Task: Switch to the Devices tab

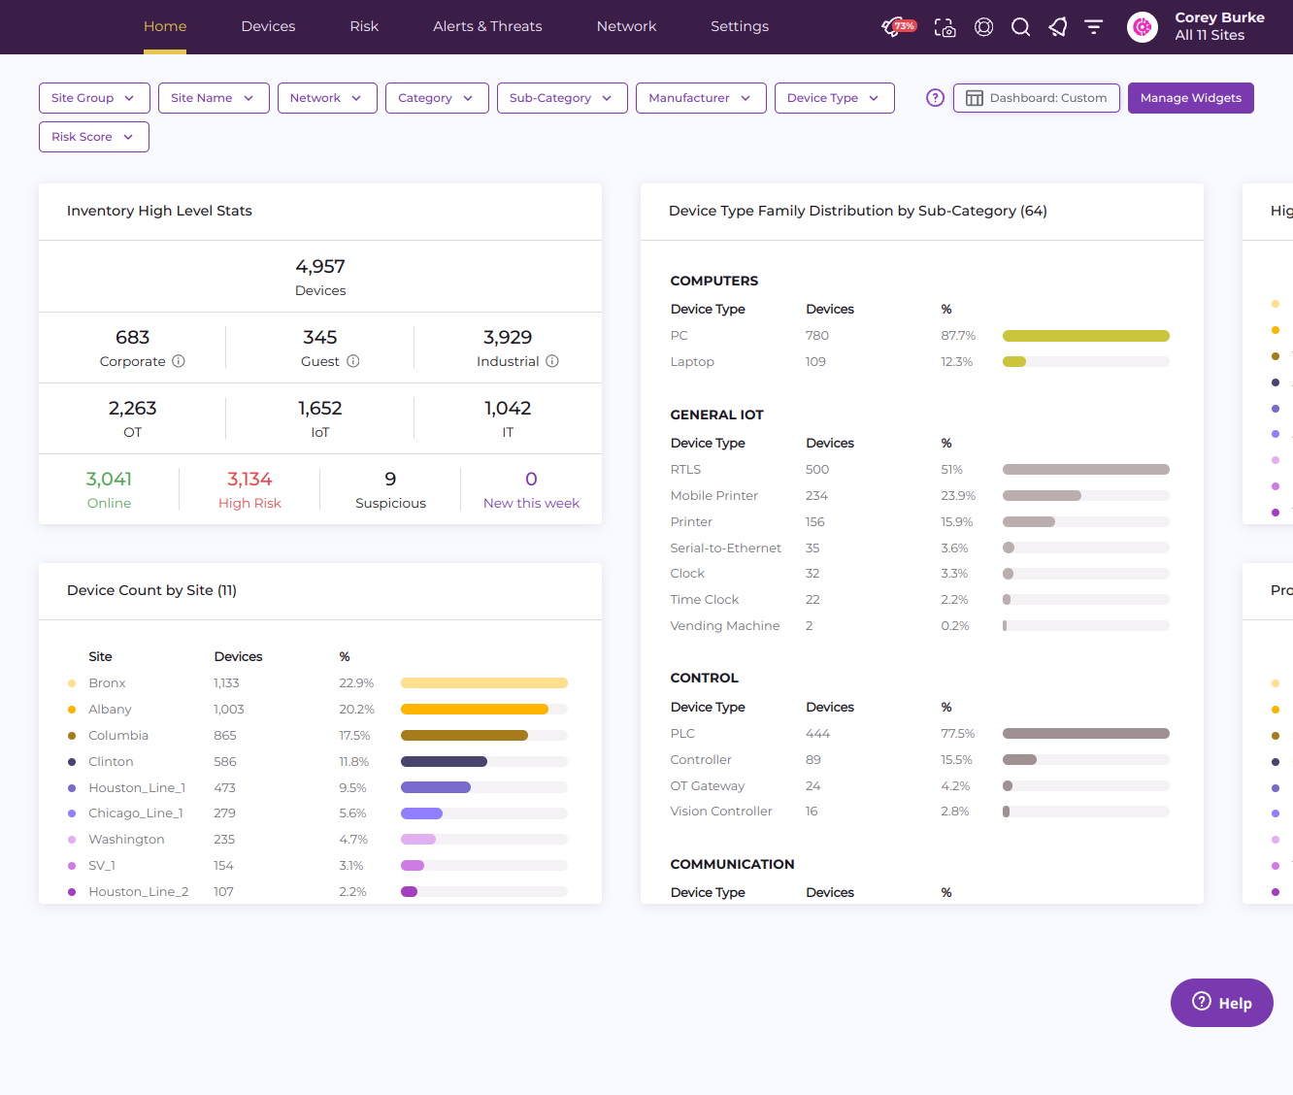Action: pos(268,26)
